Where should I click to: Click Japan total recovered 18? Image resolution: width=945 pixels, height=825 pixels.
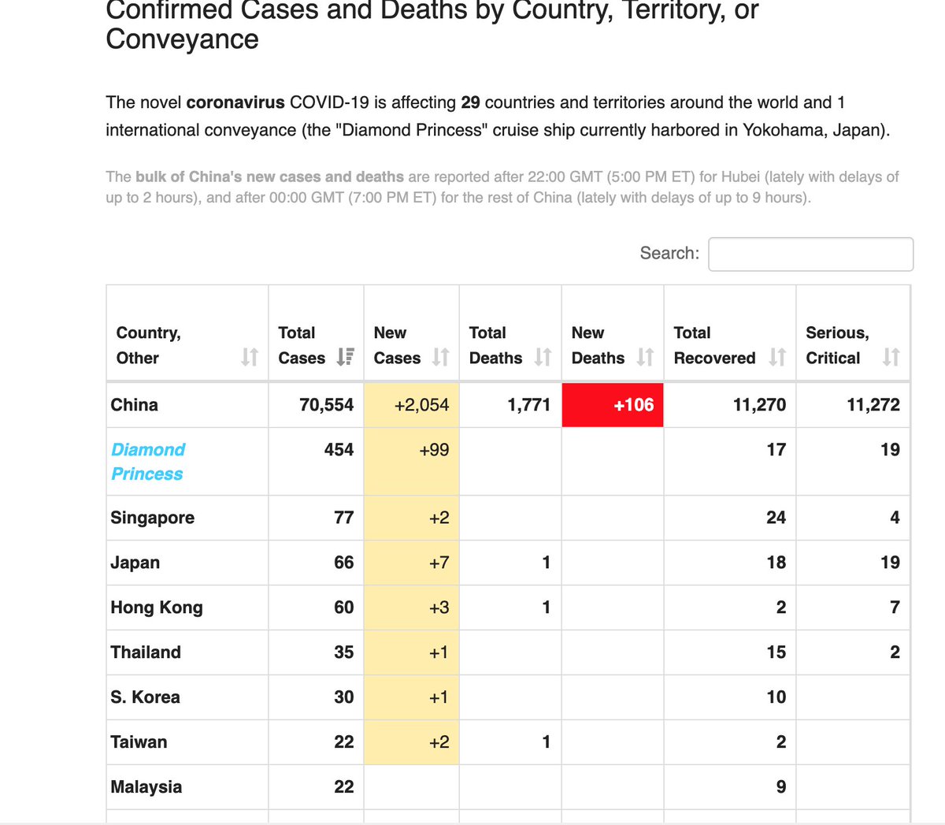pos(776,563)
